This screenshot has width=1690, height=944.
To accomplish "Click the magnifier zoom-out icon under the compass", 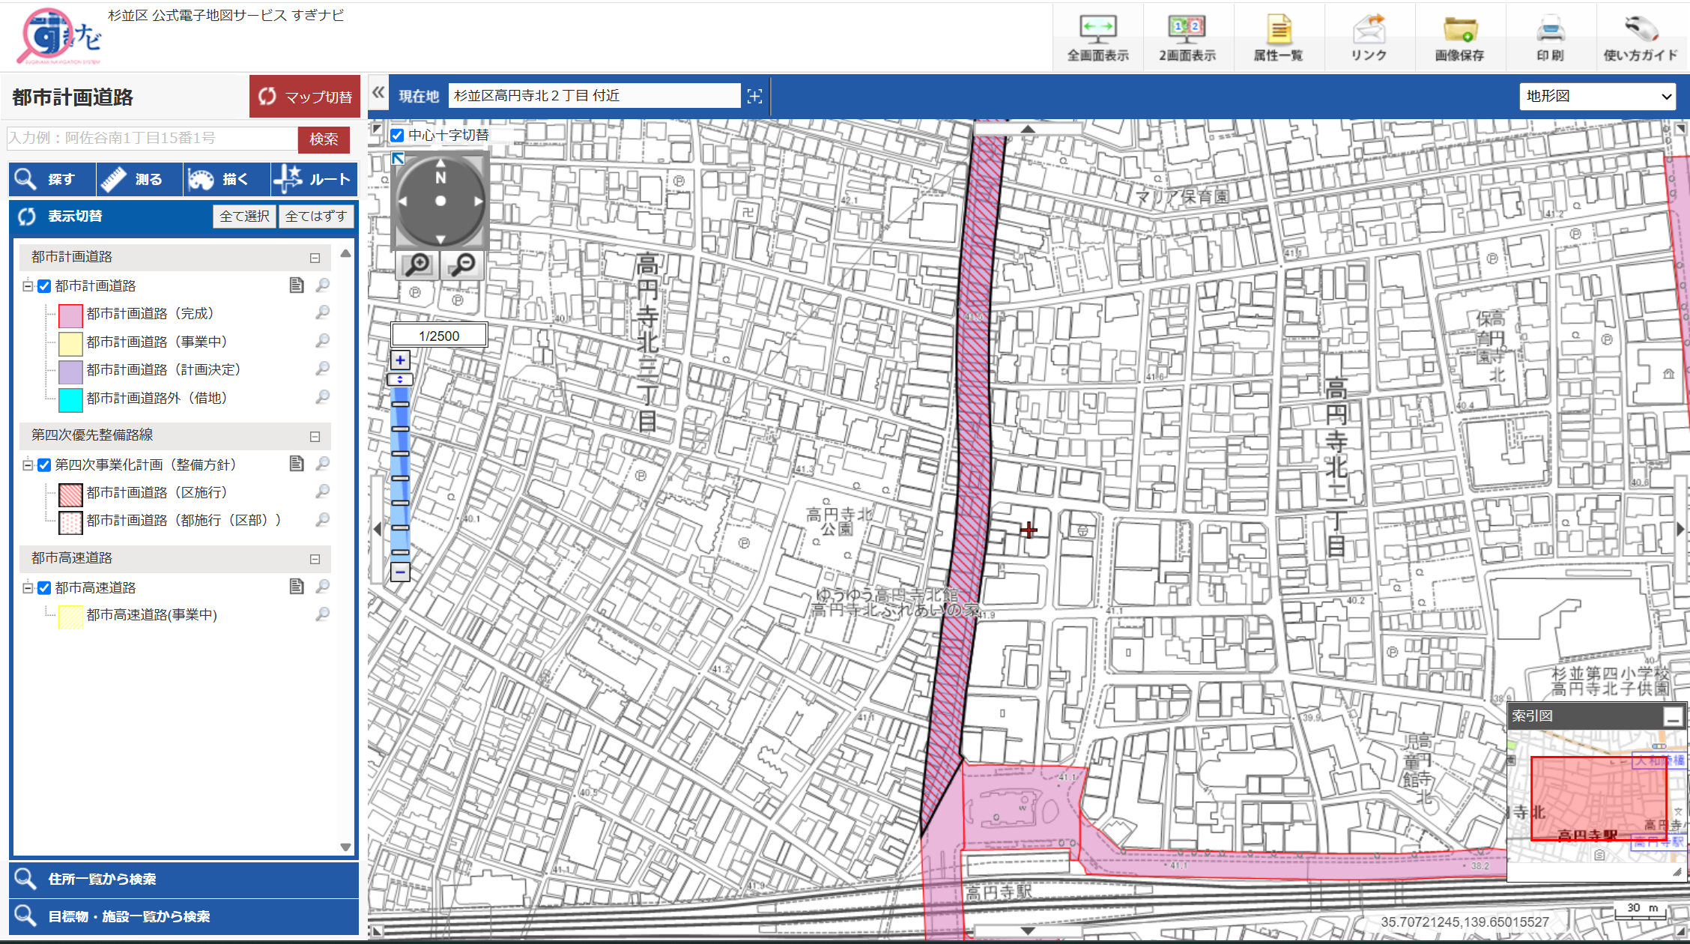I will tap(464, 264).
